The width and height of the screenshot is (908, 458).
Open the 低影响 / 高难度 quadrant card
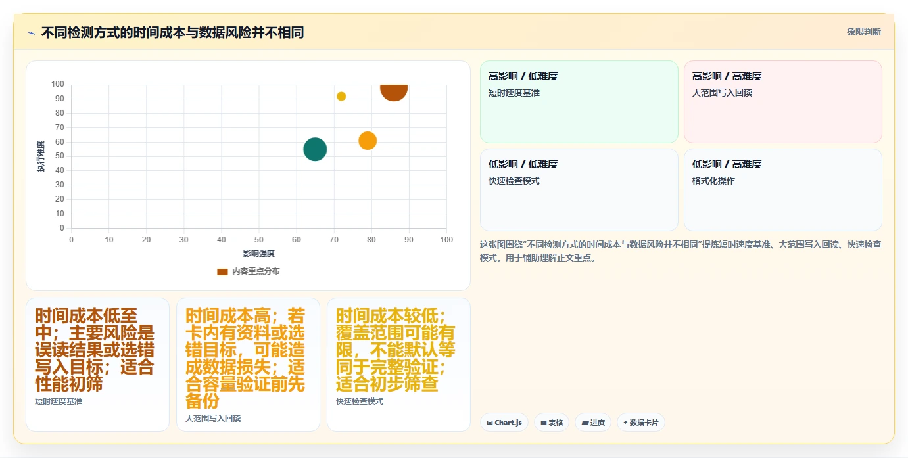coord(782,190)
